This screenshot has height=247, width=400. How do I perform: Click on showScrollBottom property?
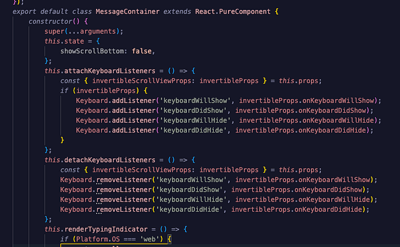(92, 51)
